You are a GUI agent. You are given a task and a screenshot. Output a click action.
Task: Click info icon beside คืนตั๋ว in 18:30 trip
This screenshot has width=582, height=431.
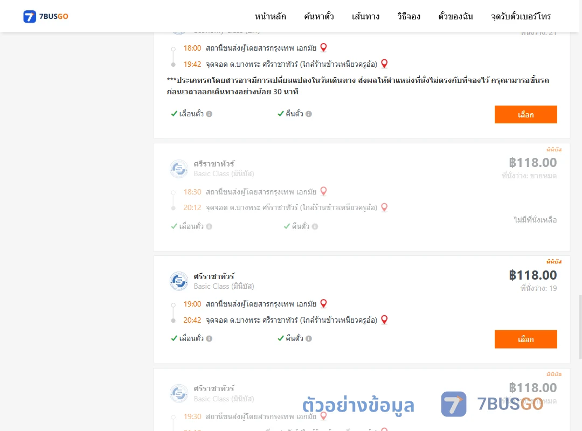pos(315,226)
